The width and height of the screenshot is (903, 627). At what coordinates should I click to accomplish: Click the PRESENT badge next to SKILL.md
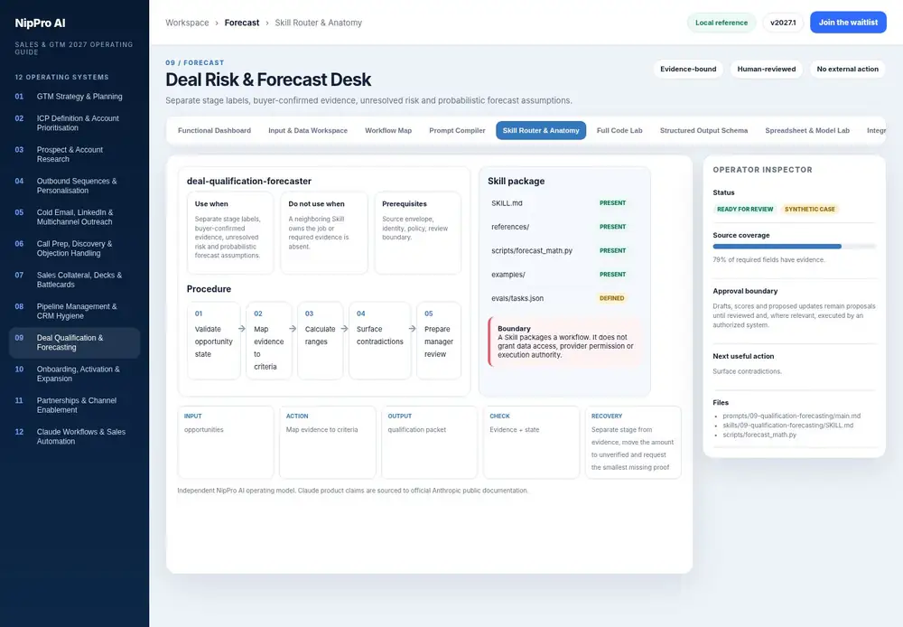612,203
